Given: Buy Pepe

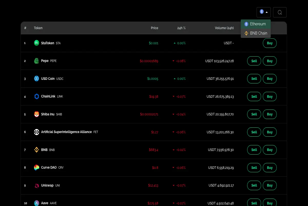Looking at the screenshot, I should pos(270,61).
